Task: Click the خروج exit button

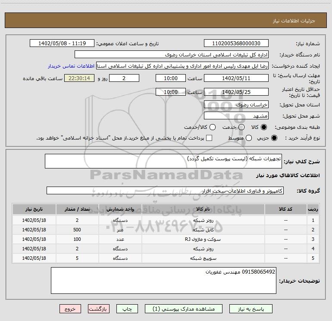Action: pos(70,309)
